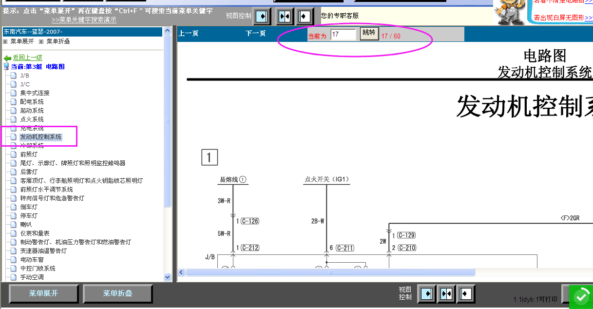Open the 变速器油温警告灯 item
The height and width of the screenshot is (309, 593).
43,251
